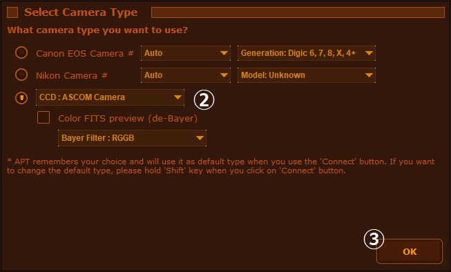Click the arrow icon on Bayer Filter RGGB

[200, 138]
